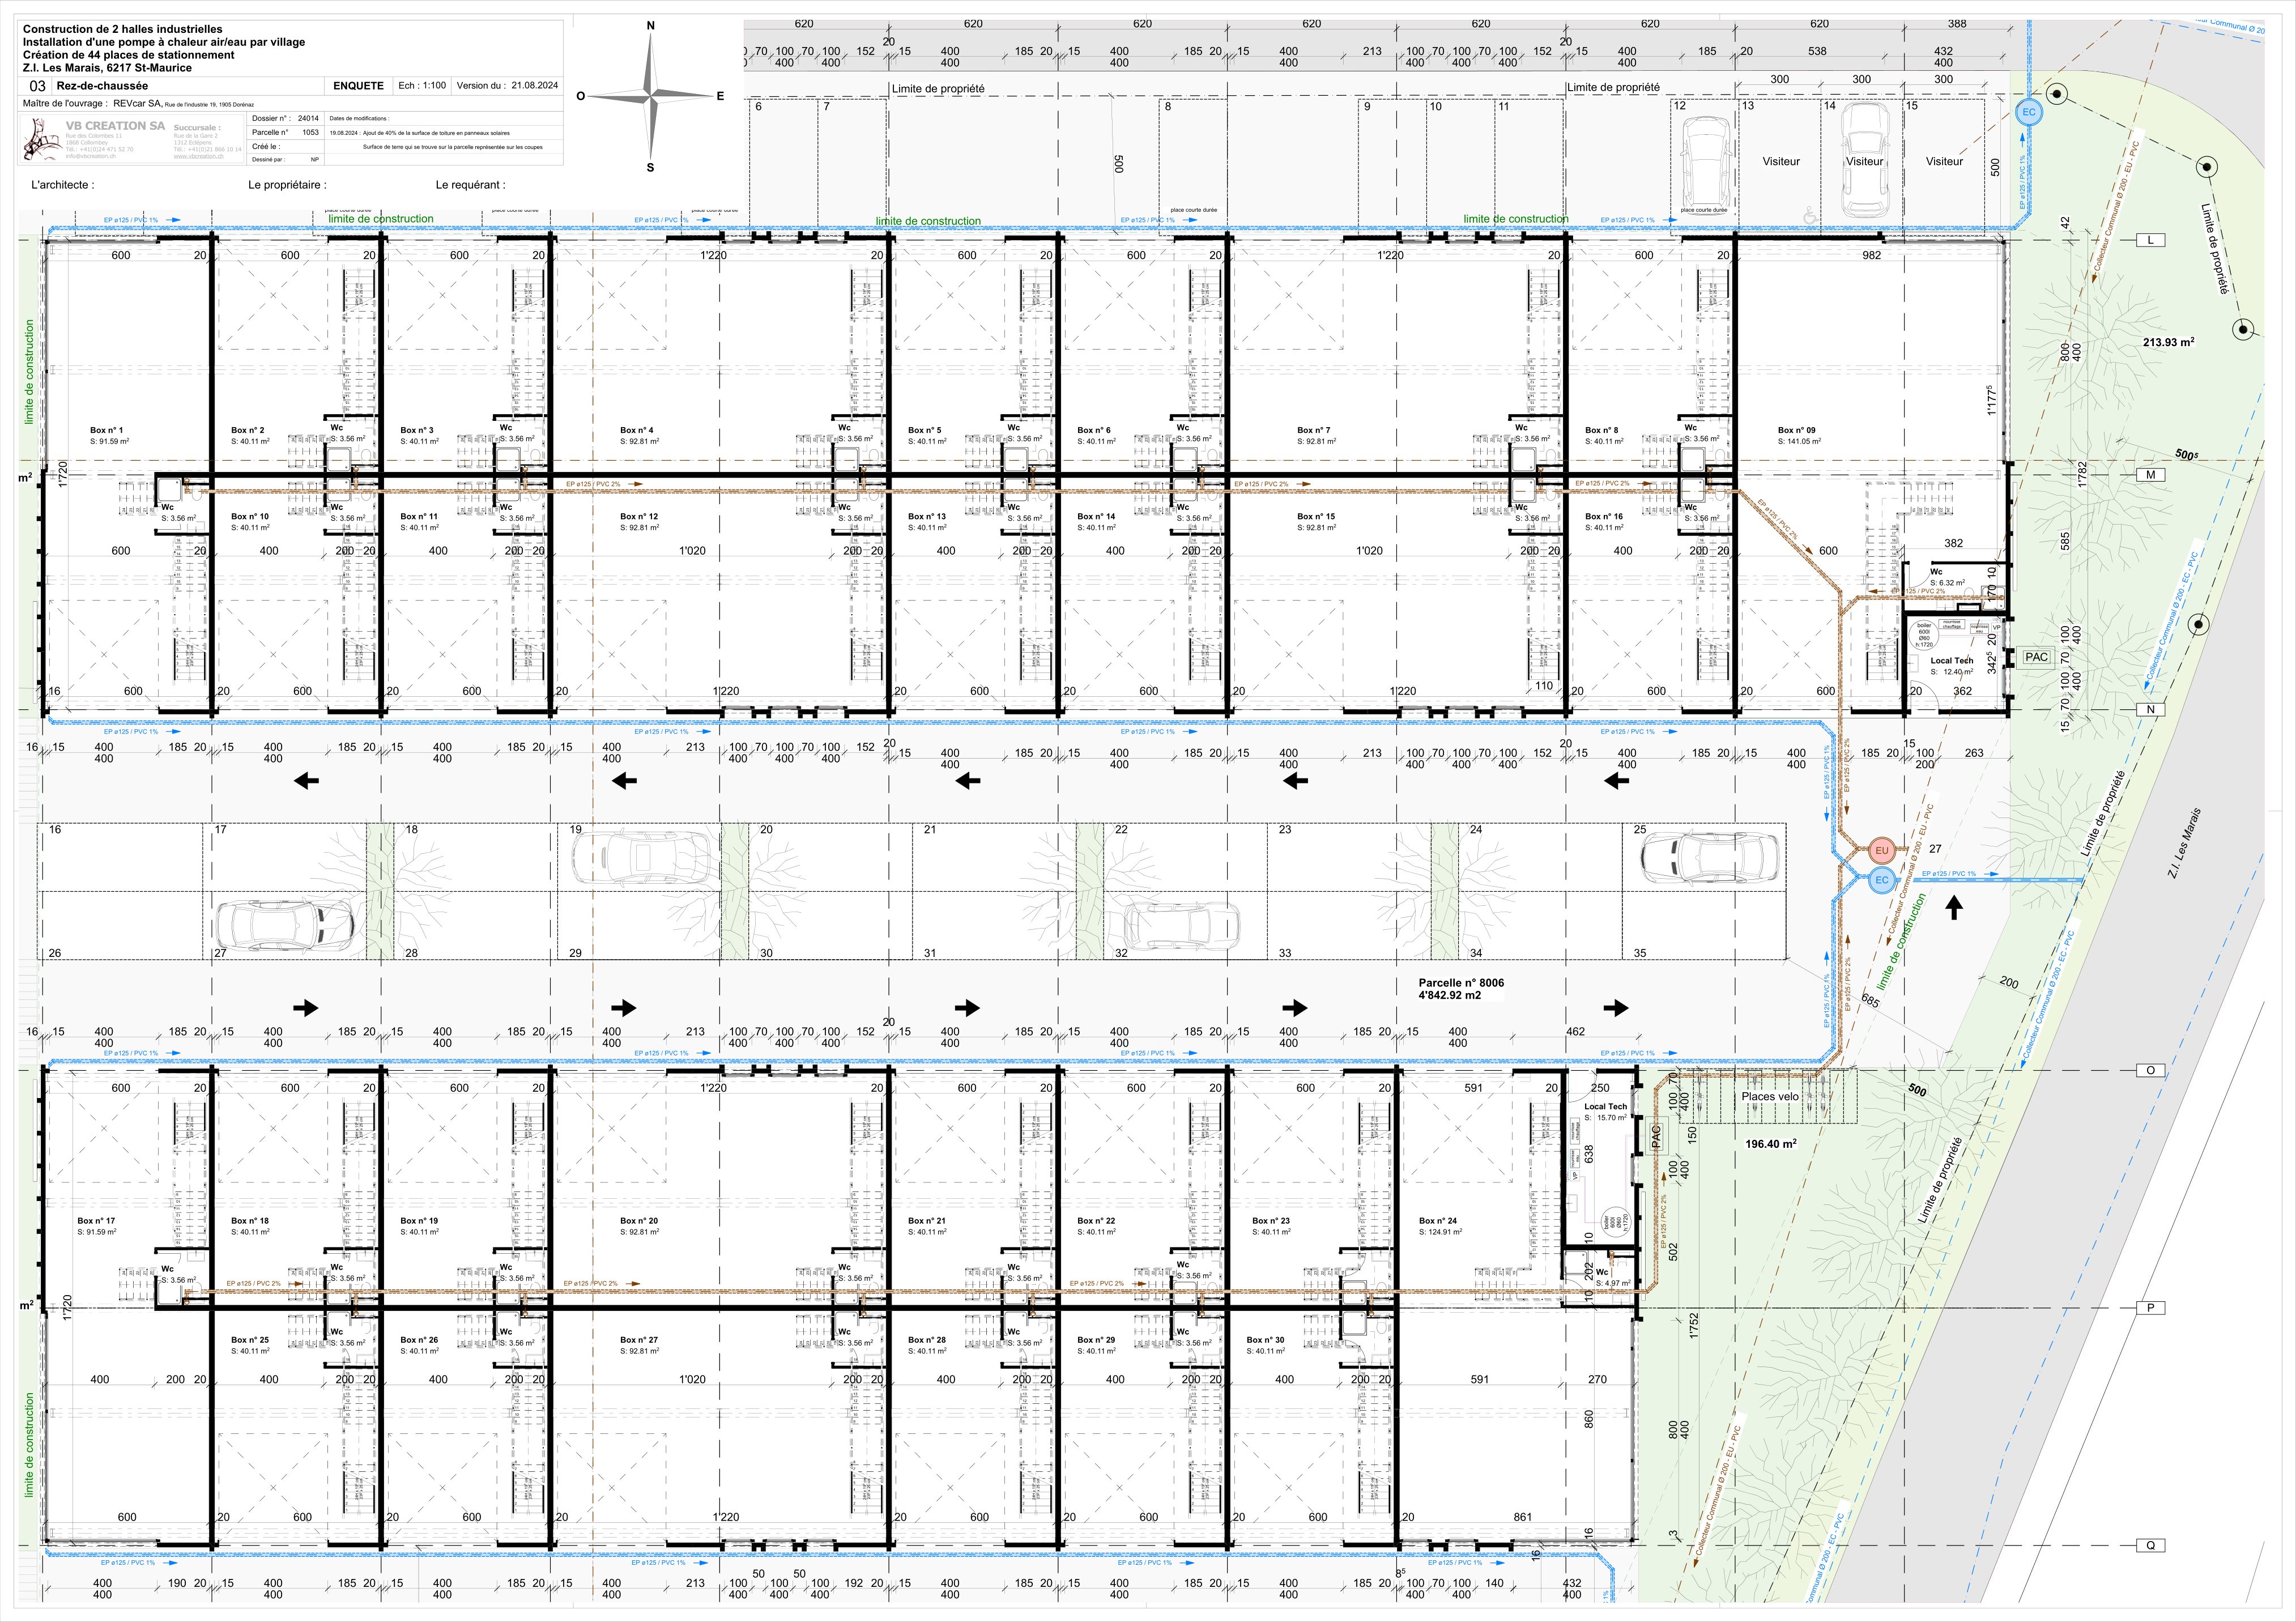This screenshot has width=2296, height=1622.
Task: Click the Parcelle n° 8006 label
Action: pyautogui.click(x=1461, y=982)
